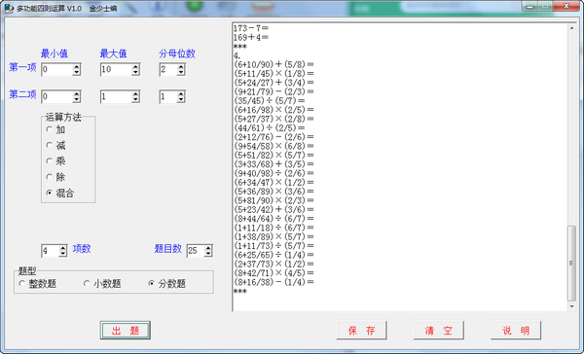The height and width of the screenshot is (354, 584).
Task: Click the line "(2+37/73)×(1/2)="
Action: click(x=274, y=264)
